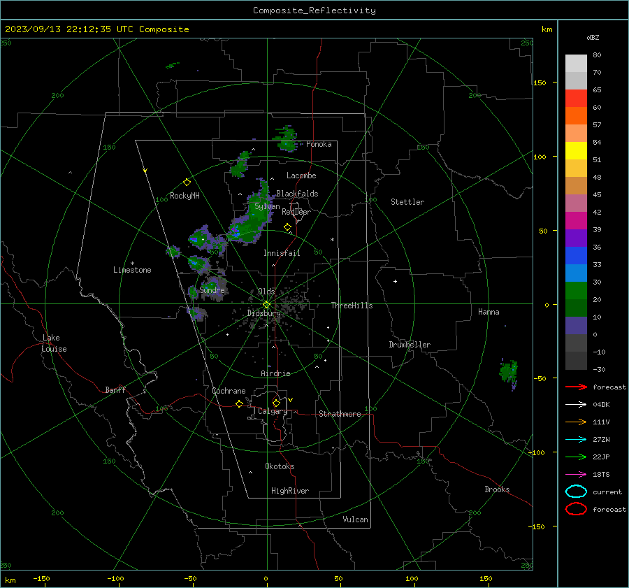Click the Ponoka city label

[319, 144]
